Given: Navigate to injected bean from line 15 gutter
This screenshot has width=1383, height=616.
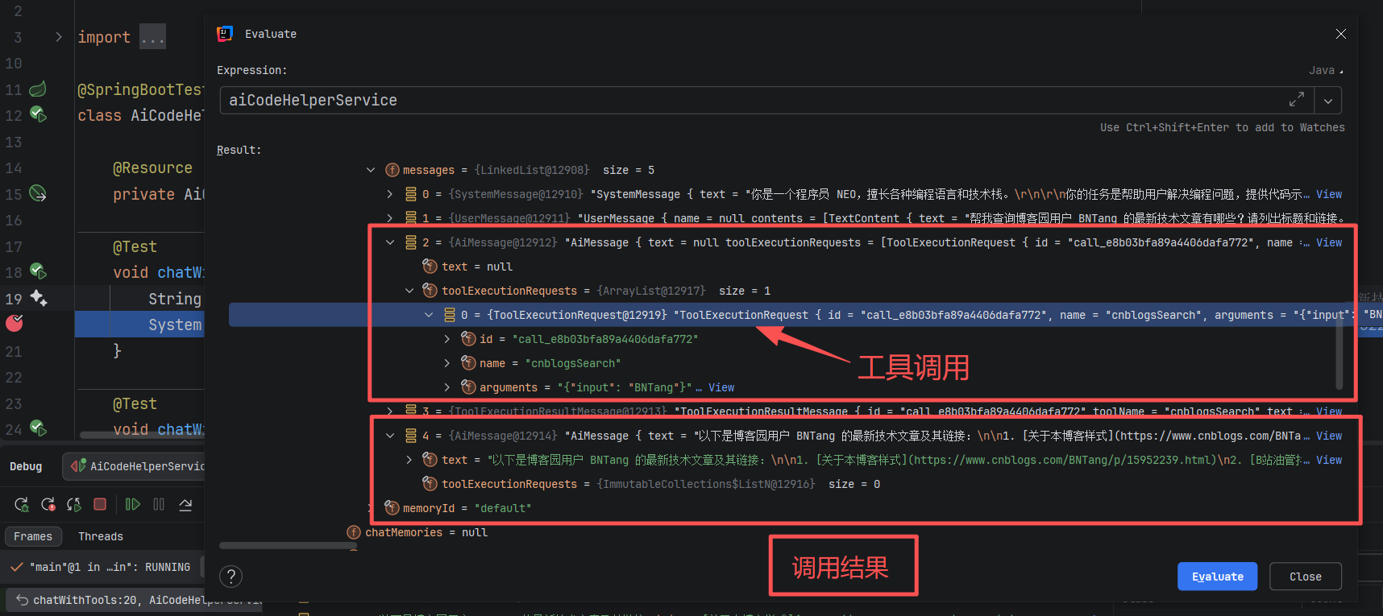Looking at the screenshot, I should tap(38, 193).
